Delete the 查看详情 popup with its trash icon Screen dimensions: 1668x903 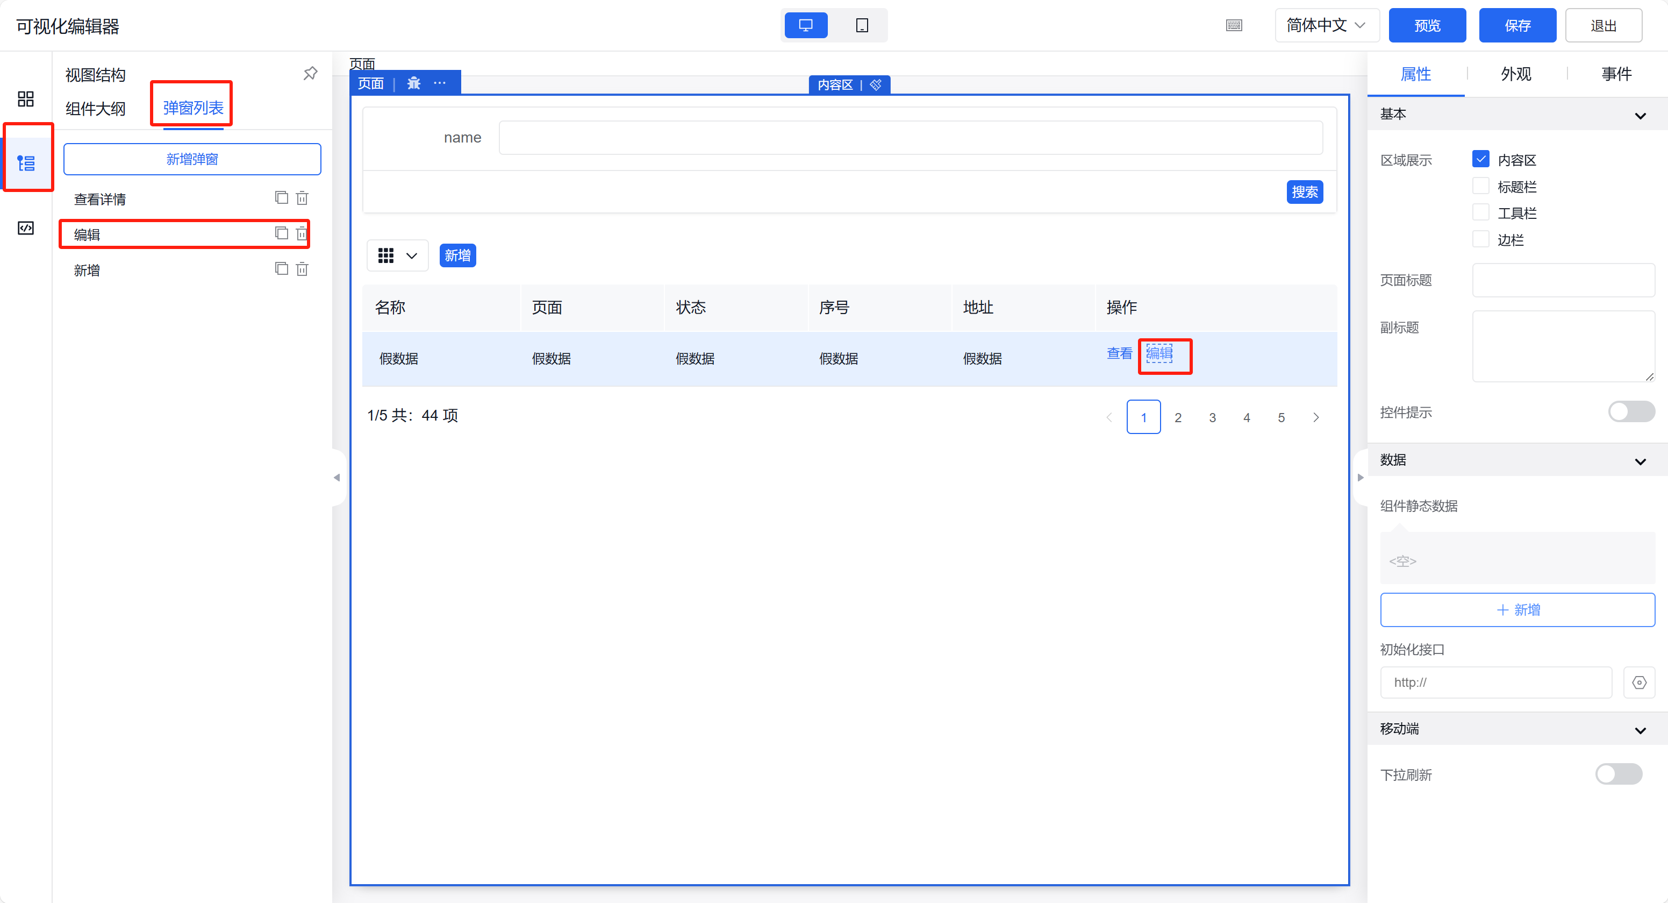[303, 198]
